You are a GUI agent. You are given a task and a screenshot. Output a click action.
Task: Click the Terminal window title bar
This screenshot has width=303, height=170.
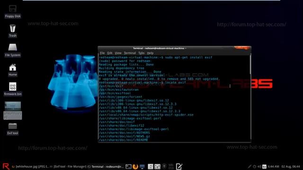[174, 48]
